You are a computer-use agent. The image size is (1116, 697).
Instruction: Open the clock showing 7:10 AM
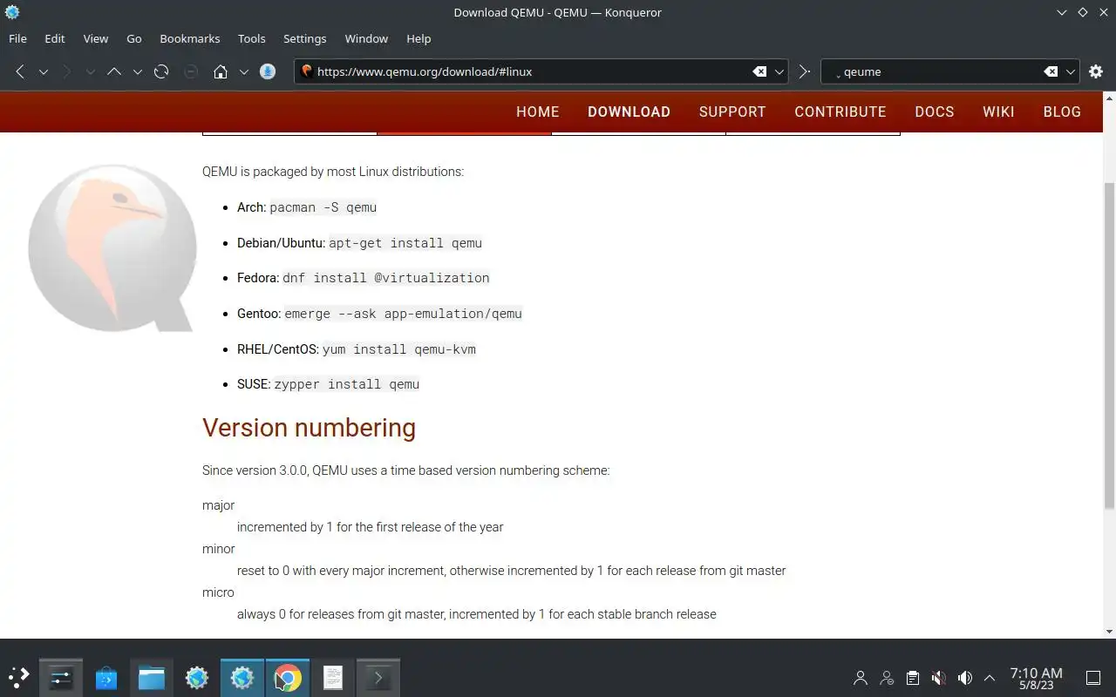tap(1036, 678)
